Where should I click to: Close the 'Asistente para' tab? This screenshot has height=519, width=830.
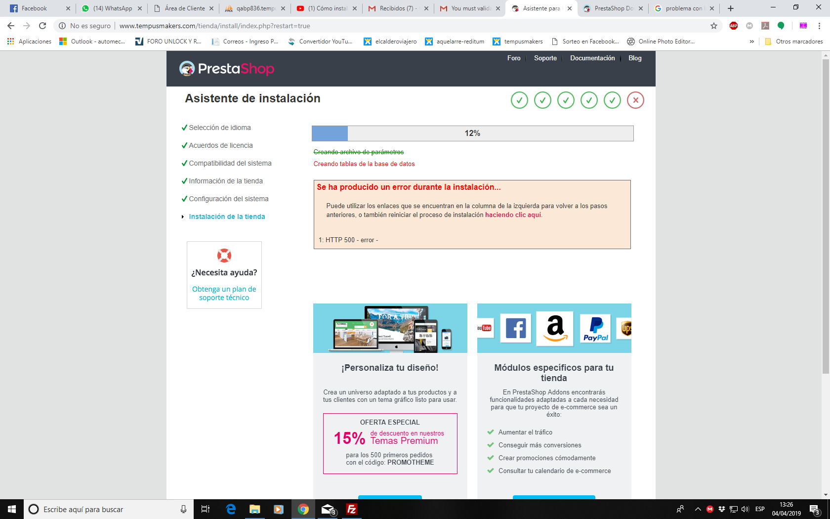pos(570,8)
